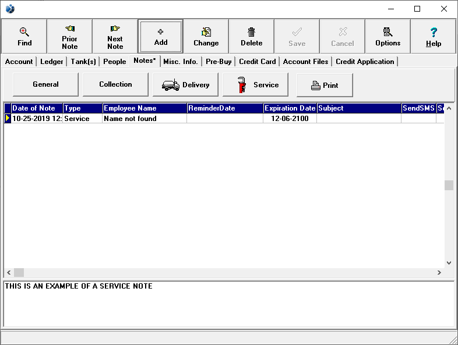Click the Change toolbar button
Screen dimensions: 458x345
[206, 37]
